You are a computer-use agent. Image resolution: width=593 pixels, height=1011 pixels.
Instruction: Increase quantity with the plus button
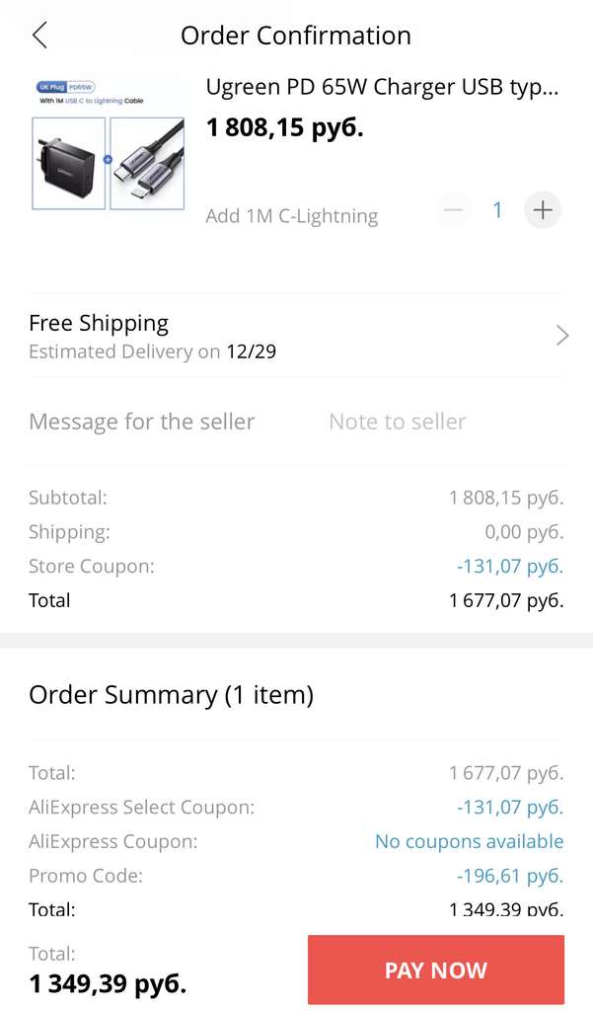tap(543, 210)
